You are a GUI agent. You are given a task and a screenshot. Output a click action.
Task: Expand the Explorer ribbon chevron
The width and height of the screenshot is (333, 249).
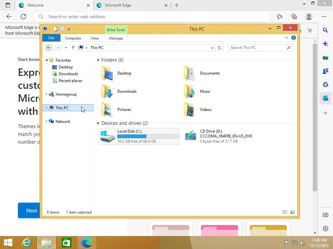pos(286,38)
